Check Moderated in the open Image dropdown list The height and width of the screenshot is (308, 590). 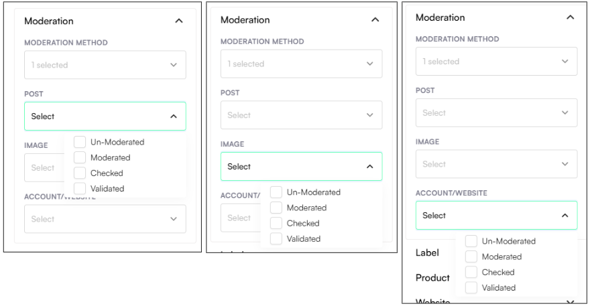[x=276, y=208]
